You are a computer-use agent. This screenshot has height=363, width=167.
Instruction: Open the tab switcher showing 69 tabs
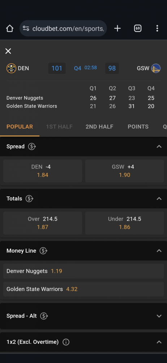138,28
